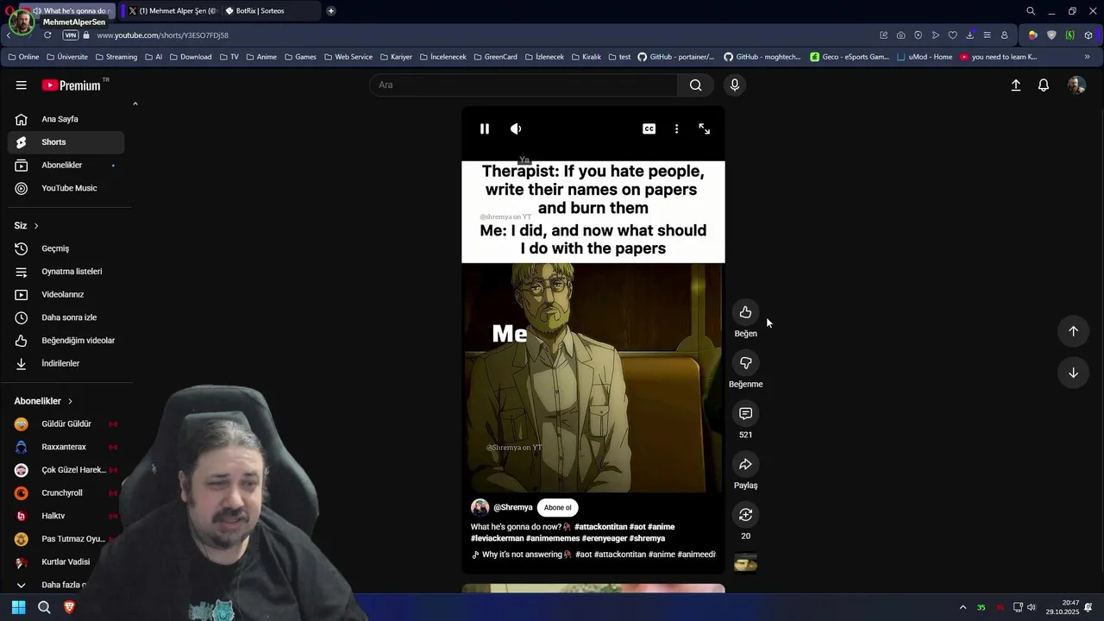
Task: Reload the page
Action: [47, 35]
